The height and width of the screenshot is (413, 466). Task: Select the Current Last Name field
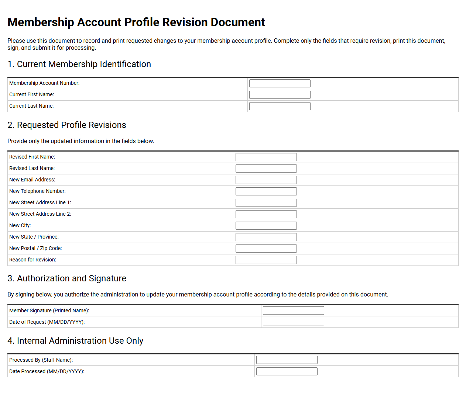(280, 106)
